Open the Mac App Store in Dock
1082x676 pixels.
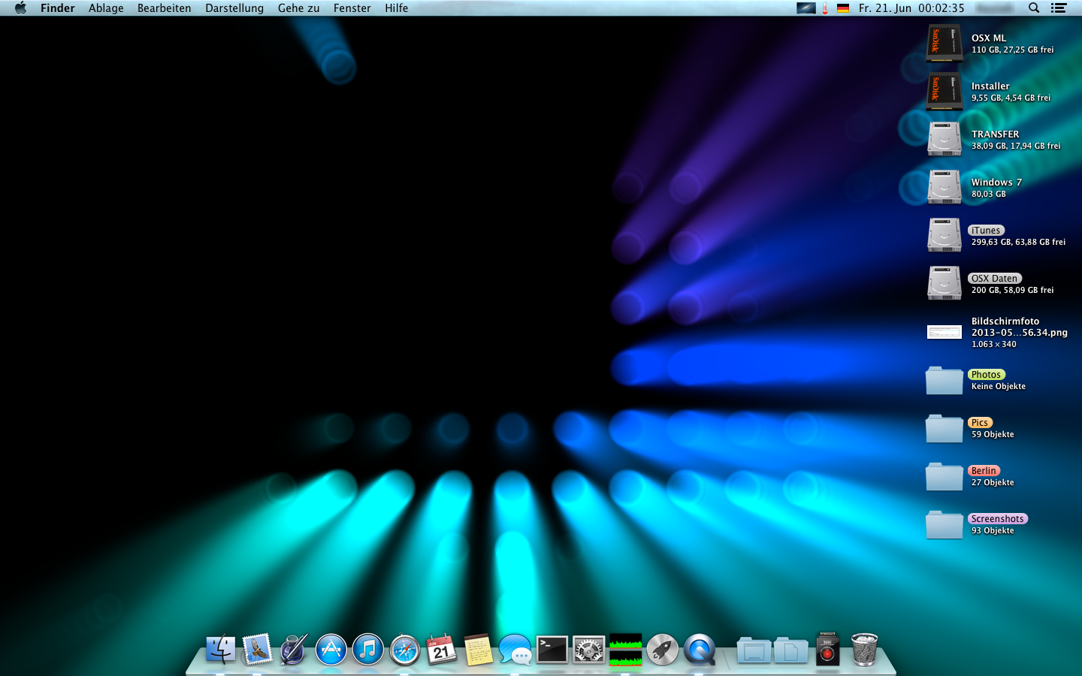point(331,650)
